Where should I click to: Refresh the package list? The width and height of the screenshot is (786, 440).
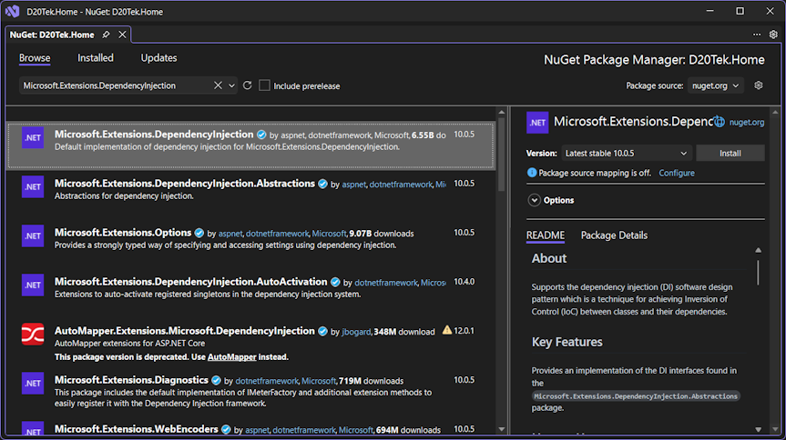(x=247, y=85)
